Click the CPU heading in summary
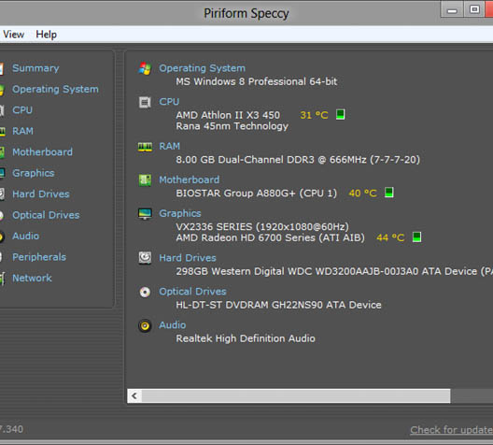Image resolution: width=493 pixels, height=445 pixels. (x=169, y=102)
